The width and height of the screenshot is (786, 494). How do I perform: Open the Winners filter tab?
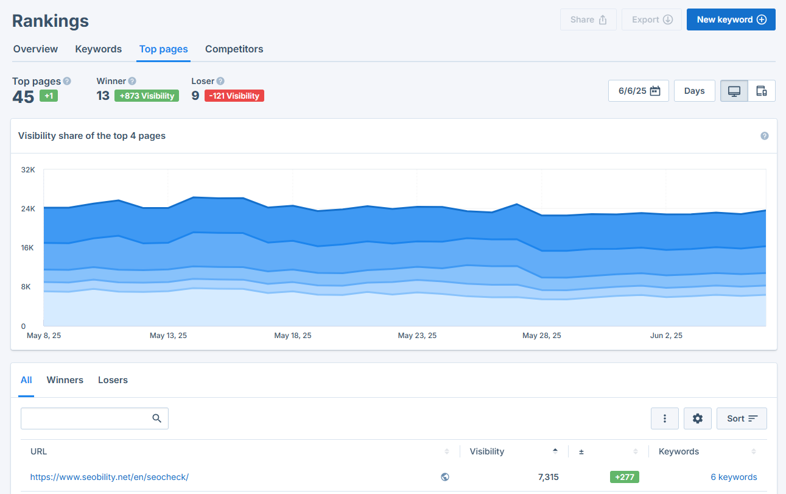coord(65,379)
